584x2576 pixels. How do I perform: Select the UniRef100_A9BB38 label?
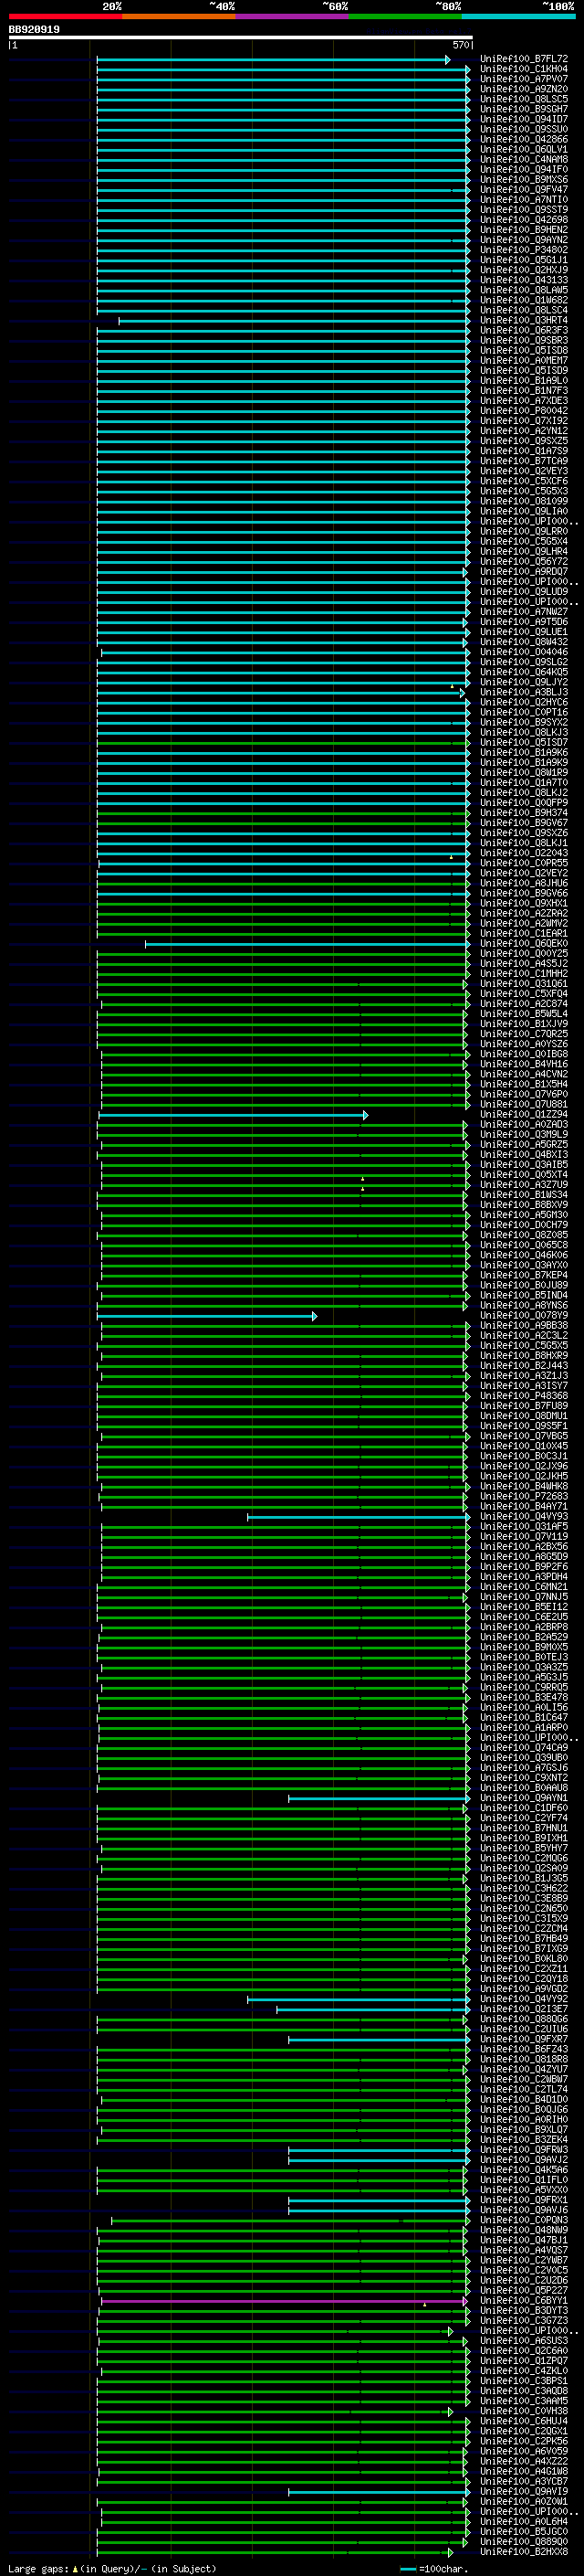(x=524, y=1326)
